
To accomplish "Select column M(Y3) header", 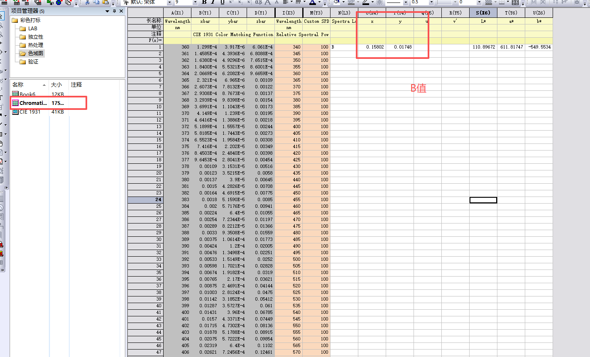I will 316,13.
